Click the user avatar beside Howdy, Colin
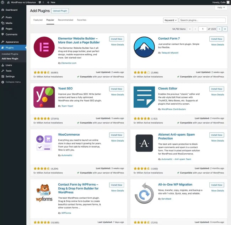231x225 pixels. pyautogui.click(x=228, y=2)
